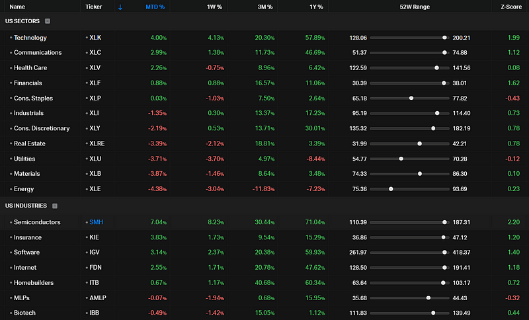This screenshot has height=320, width=529.
Task: Click Technology MTD value 4.00%
Action: tap(158, 38)
